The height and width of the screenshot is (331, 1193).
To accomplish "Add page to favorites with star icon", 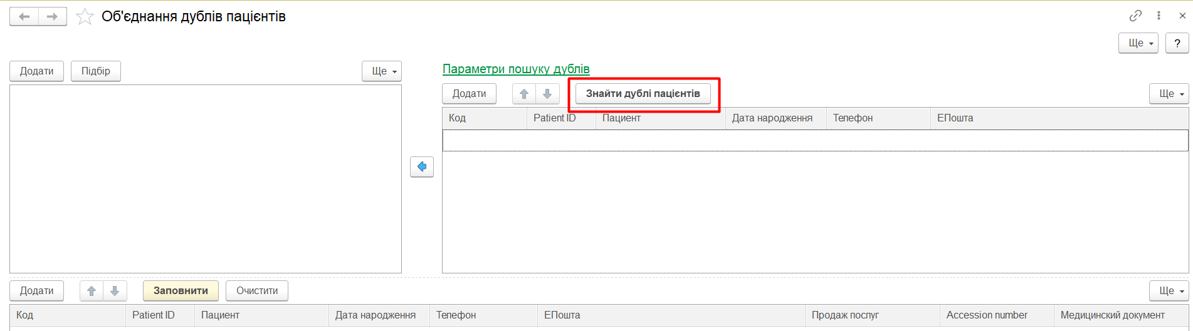I will click(85, 17).
